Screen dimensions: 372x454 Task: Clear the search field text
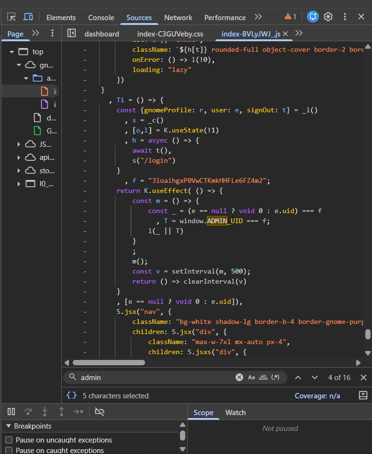click(239, 377)
